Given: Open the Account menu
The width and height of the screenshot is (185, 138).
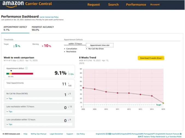Looking at the screenshot, I should click(x=155, y=5).
